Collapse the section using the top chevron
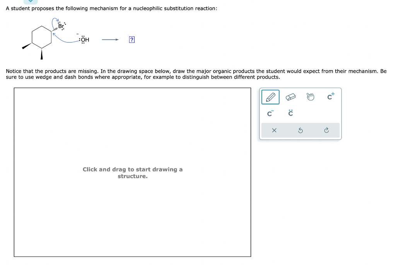Screen dimensions: 396x265 (31, 2)
